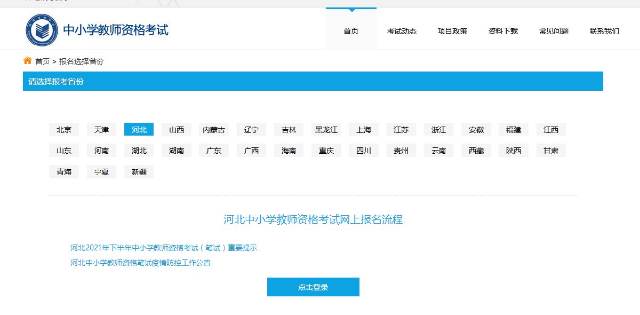Open the 考试动态 menu item

402,31
